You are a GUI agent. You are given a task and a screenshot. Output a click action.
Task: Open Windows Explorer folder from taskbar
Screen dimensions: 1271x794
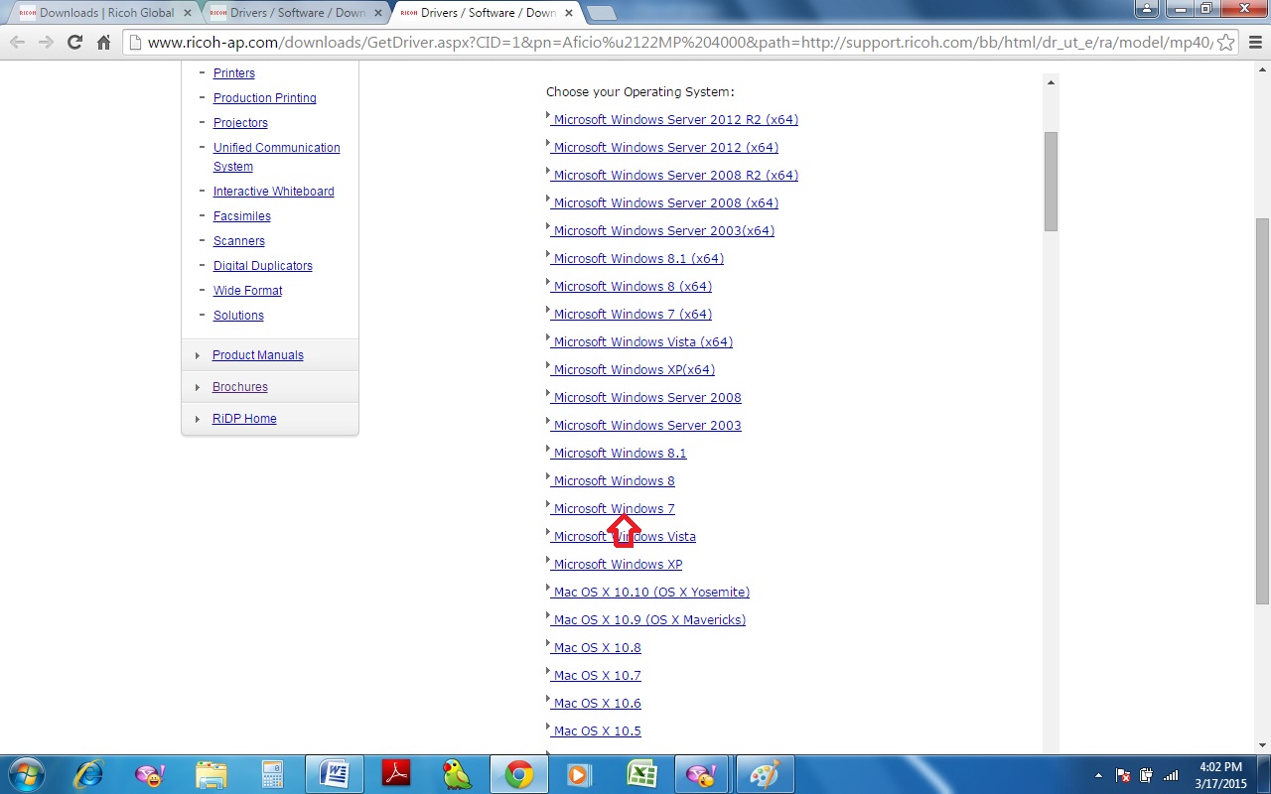pos(212,774)
